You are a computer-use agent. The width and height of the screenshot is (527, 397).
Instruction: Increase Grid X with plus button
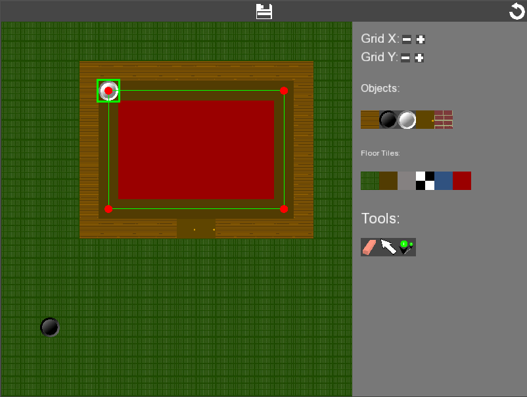click(x=421, y=39)
